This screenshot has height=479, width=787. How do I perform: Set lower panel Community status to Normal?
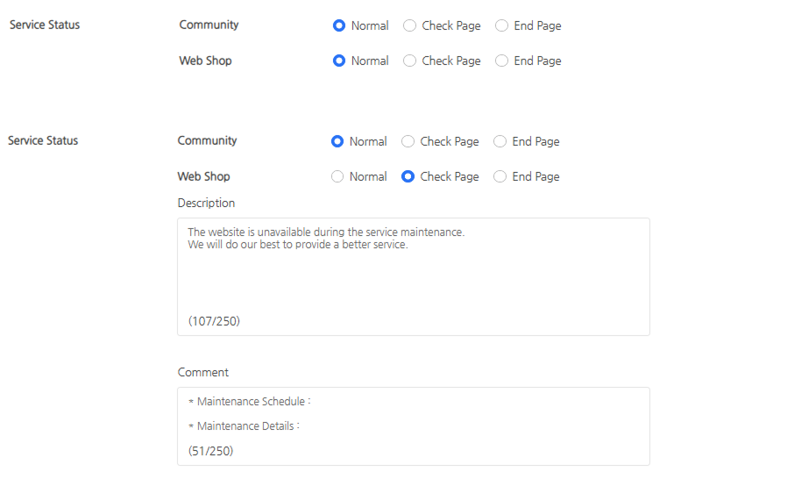(337, 141)
